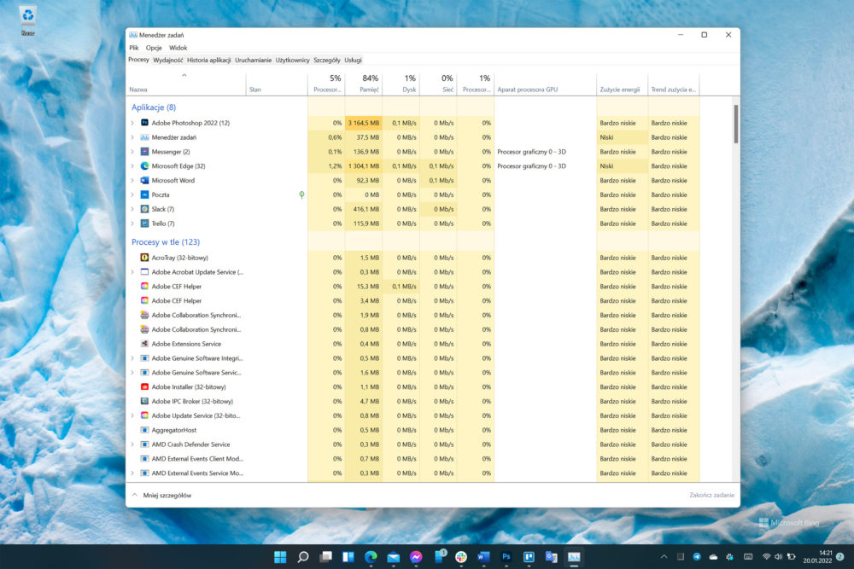
Task: Open Microsoft Edge from the taskbar
Action: pos(371,556)
